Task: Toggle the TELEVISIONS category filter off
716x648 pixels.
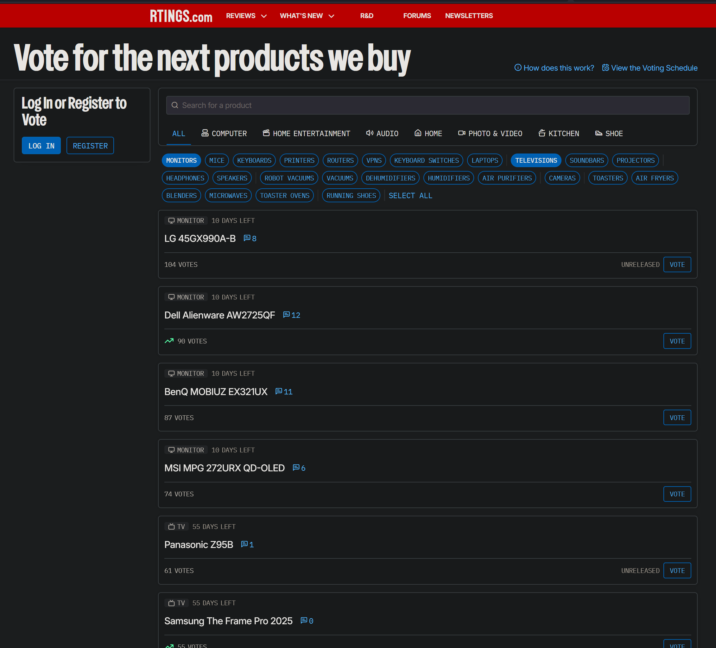Action: [x=536, y=160]
